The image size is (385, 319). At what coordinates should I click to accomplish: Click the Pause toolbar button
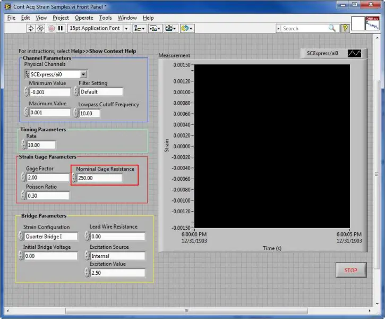61,29
